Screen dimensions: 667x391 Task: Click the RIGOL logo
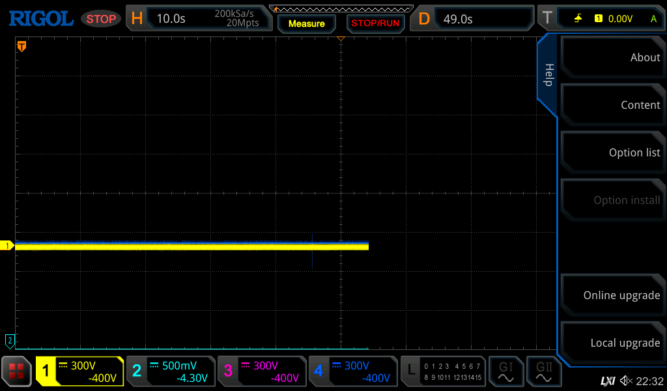click(x=40, y=18)
